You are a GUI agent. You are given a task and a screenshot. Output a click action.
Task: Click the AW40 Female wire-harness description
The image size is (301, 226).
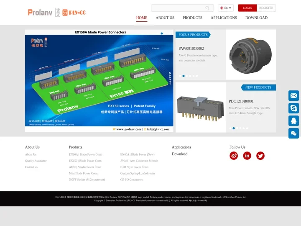click(x=198, y=58)
